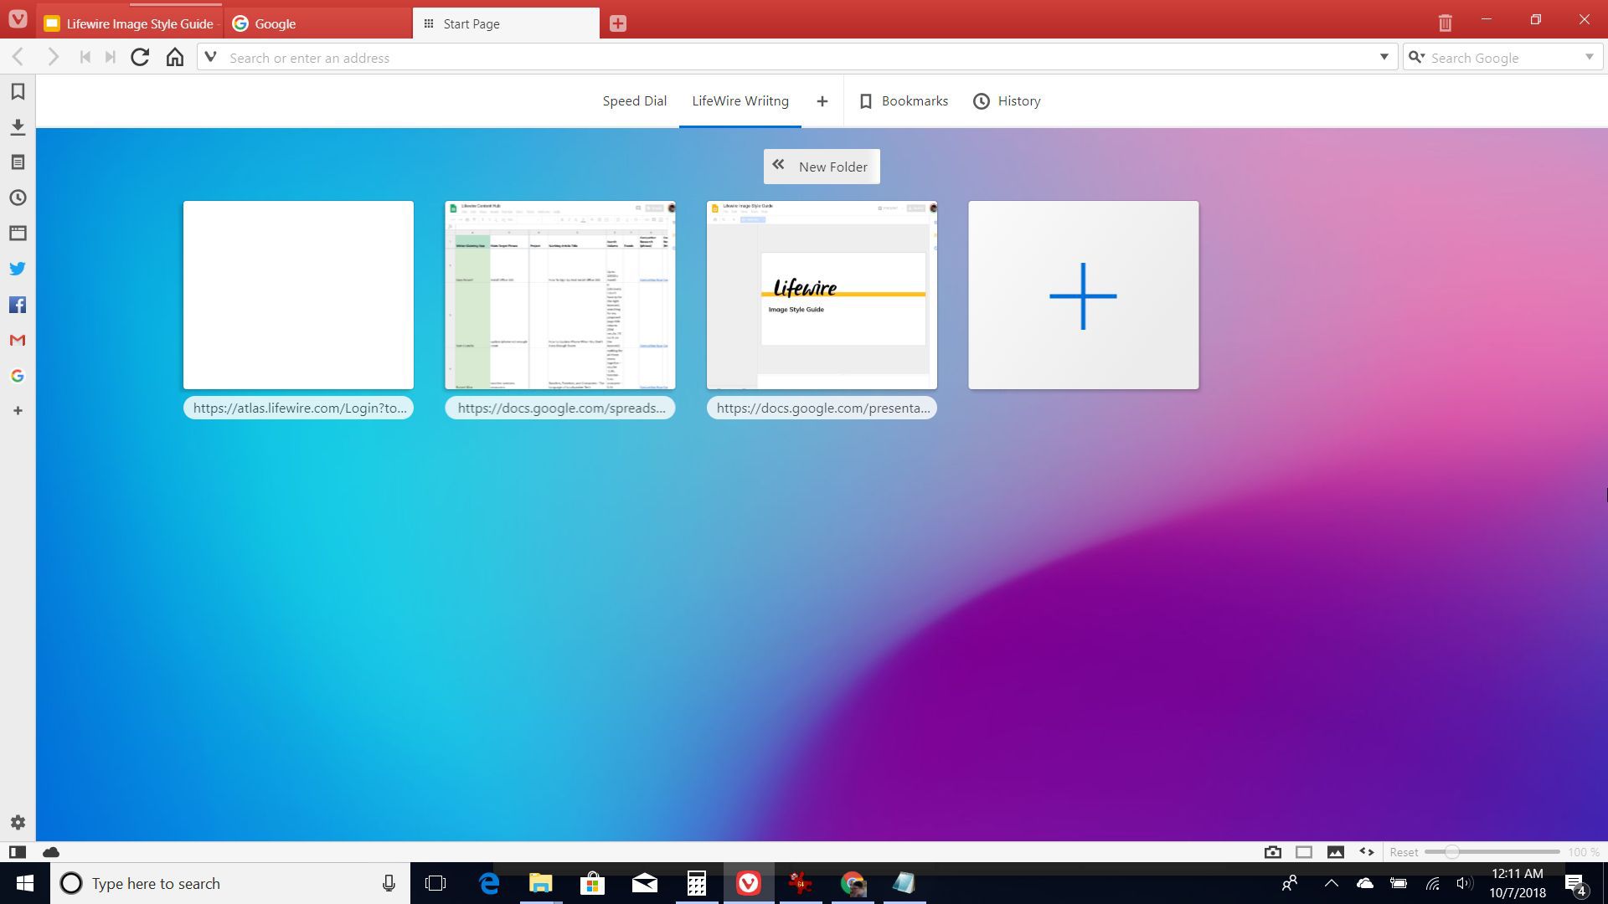Open the Calculator from the taskbar
1608x904 pixels.
[x=697, y=883]
